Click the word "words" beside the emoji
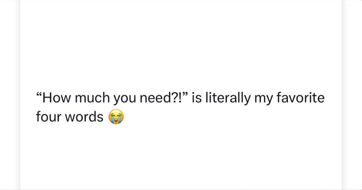Screen dimensions: 362x190 click(x=84, y=117)
